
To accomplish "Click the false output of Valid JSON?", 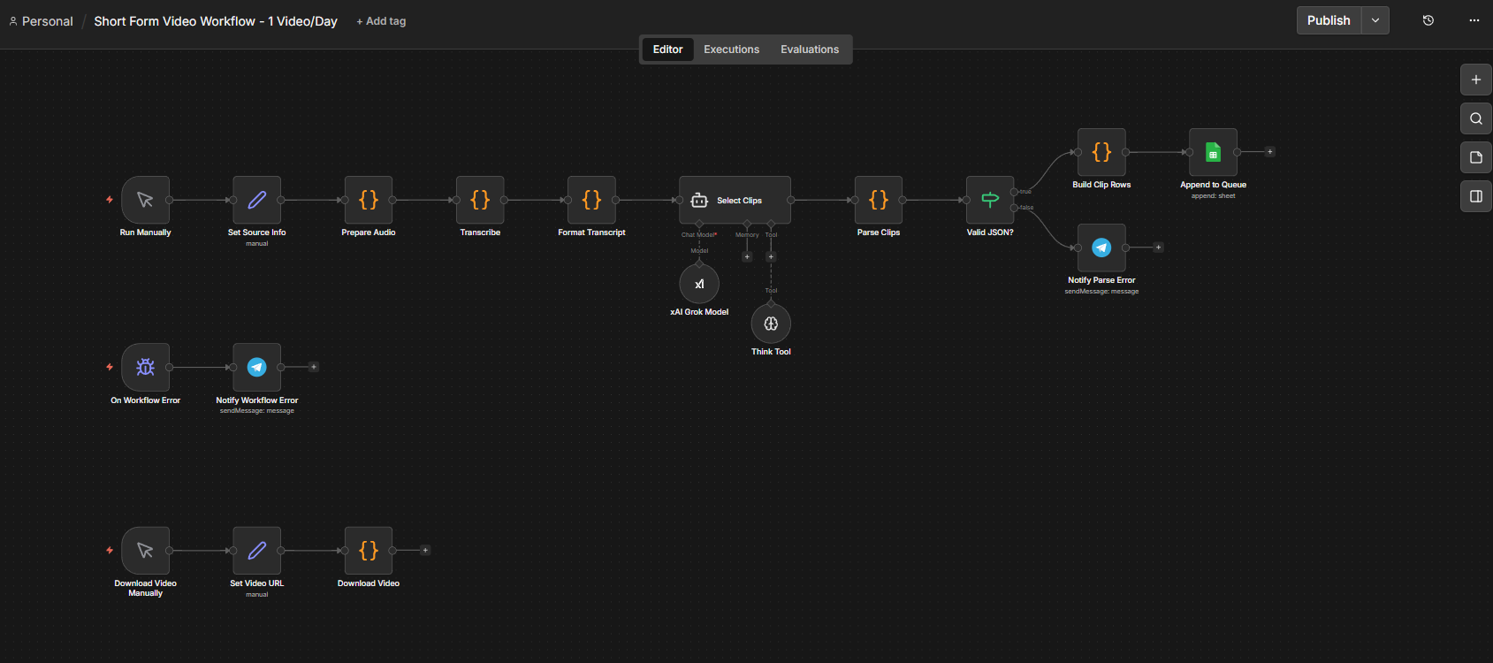I will [x=1014, y=208].
